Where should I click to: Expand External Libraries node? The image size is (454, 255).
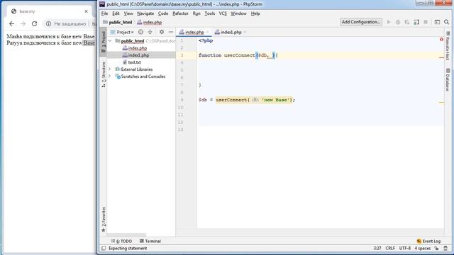coord(110,69)
